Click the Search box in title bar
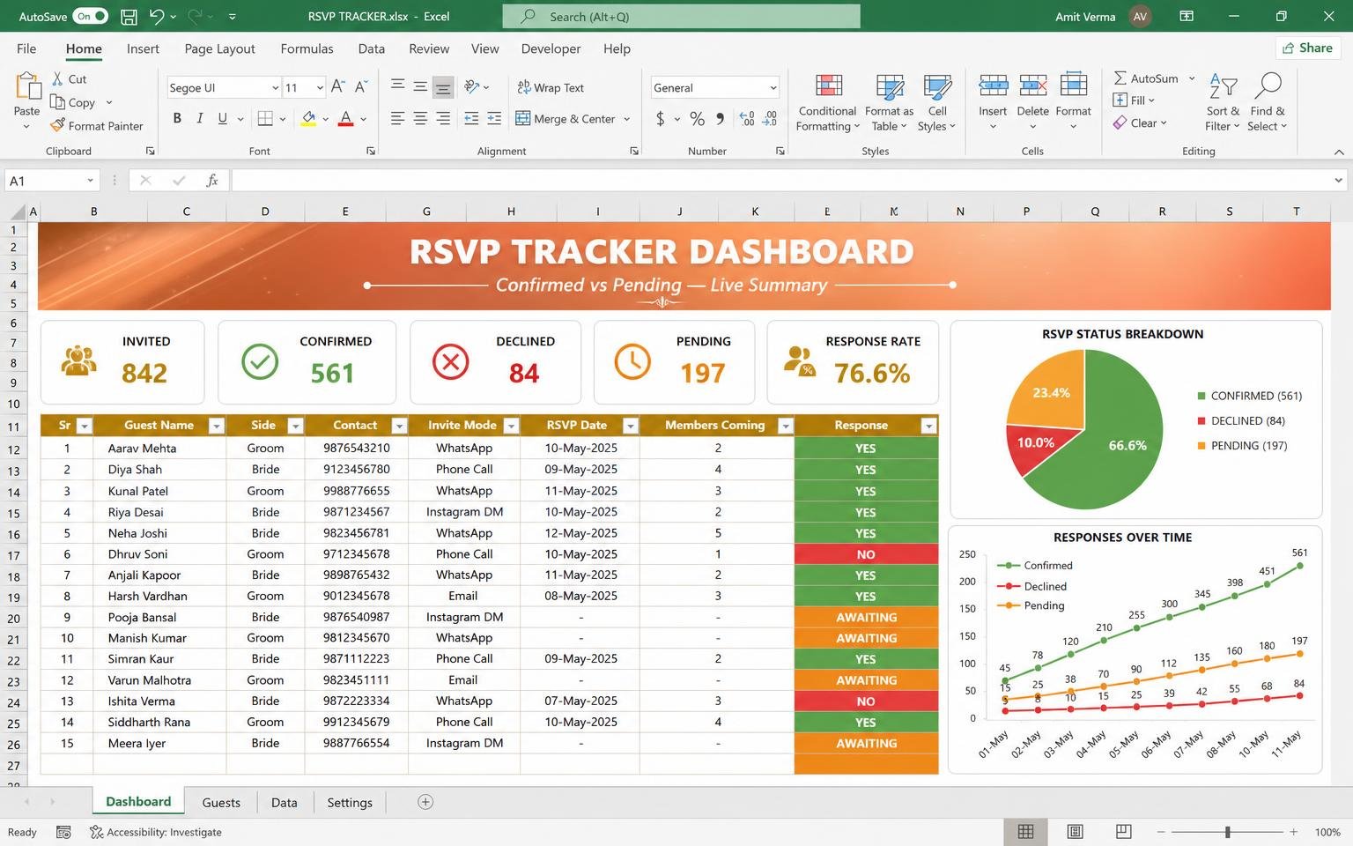Image resolution: width=1353 pixels, height=846 pixels. [x=681, y=16]
